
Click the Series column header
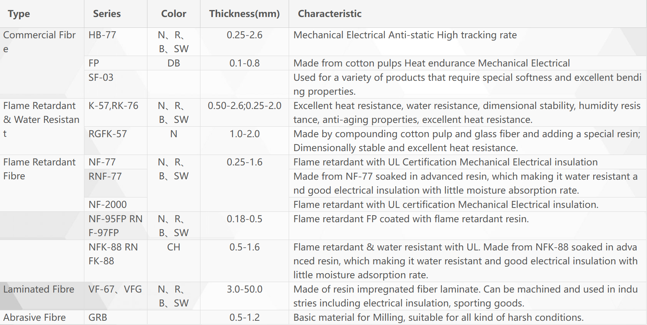pos(116,14)
